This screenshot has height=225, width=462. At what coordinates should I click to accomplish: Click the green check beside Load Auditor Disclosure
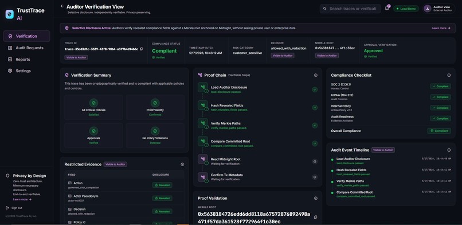click(x=315, y=90)
